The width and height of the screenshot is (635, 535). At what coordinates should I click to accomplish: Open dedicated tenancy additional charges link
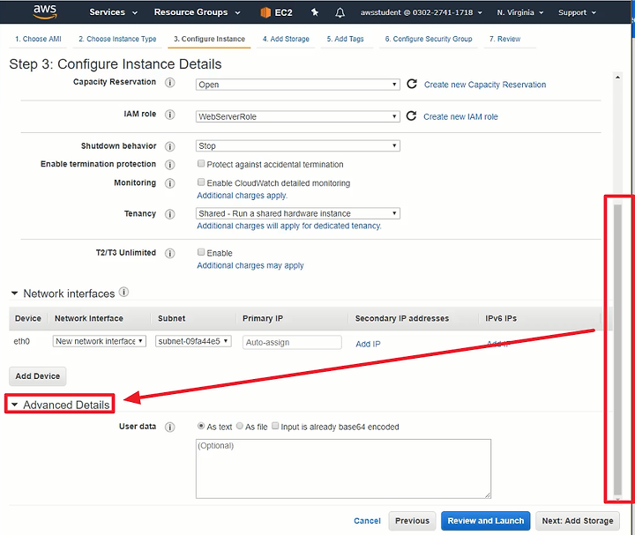289,226
